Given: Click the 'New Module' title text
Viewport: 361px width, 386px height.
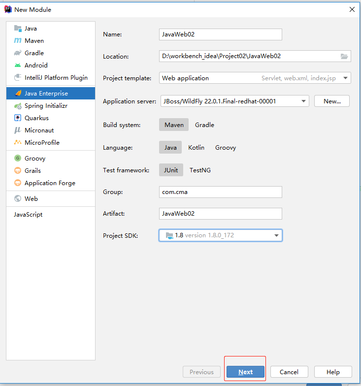Looking at the screenshot, I should [x=33, y=10].
